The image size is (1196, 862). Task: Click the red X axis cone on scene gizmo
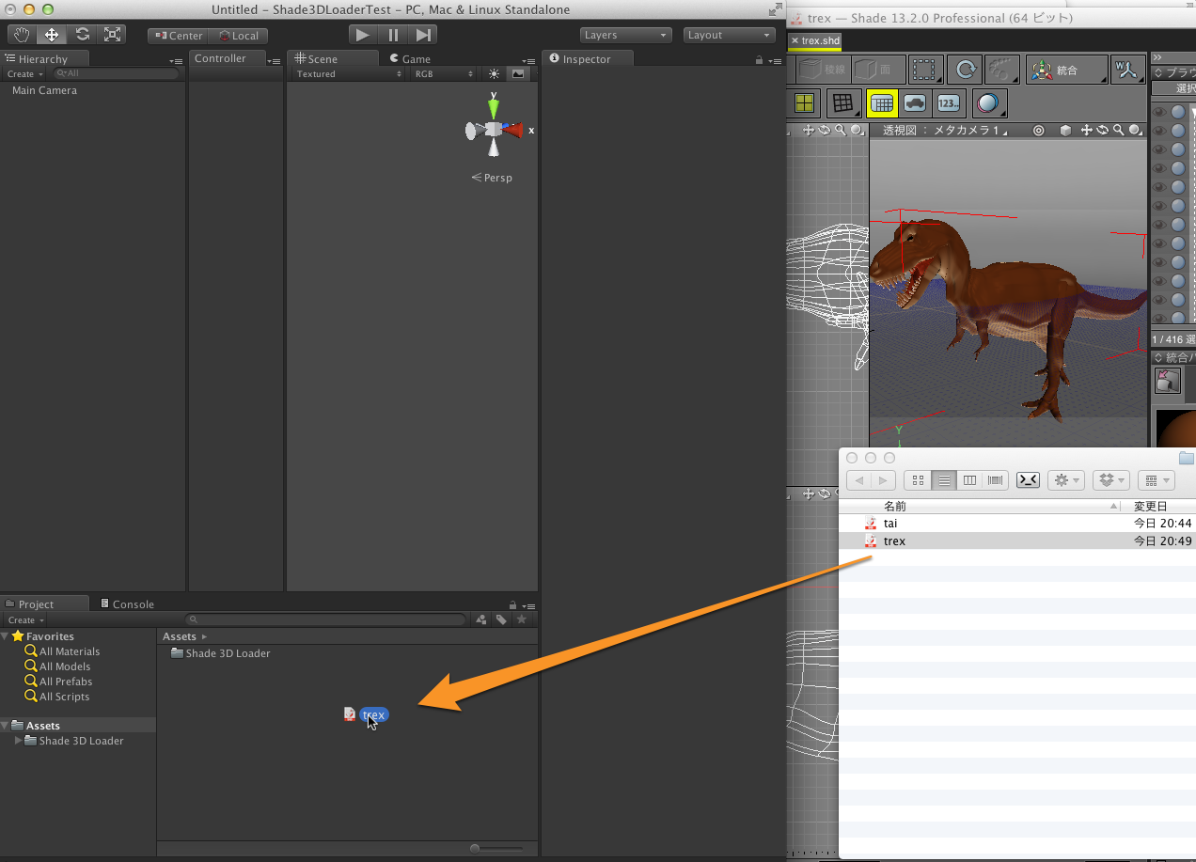513,131
